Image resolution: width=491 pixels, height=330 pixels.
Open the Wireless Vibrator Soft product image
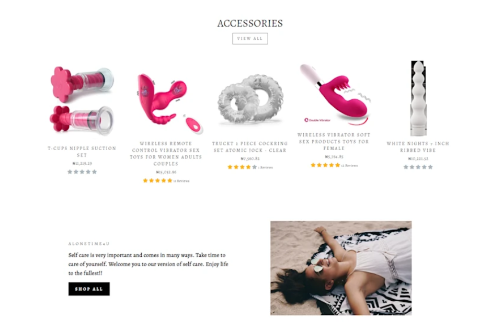click(x=335, y=95)
